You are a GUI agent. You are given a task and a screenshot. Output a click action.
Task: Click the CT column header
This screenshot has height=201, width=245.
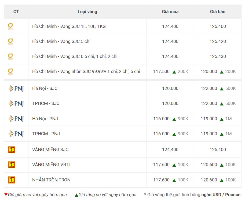click(x=16, y=12)
